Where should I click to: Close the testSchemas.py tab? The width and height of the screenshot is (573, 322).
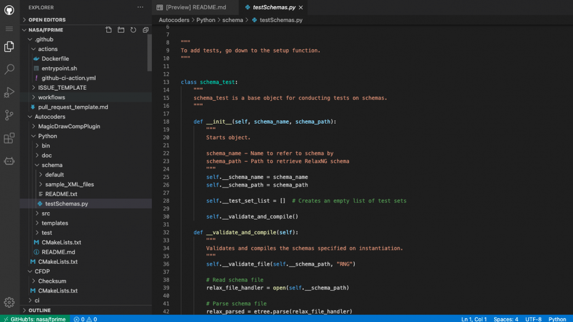point(301,7)
